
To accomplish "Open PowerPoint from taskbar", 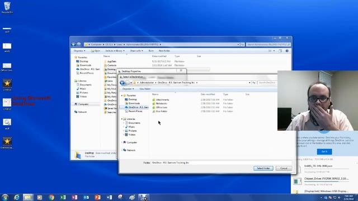I will point(98,197).
